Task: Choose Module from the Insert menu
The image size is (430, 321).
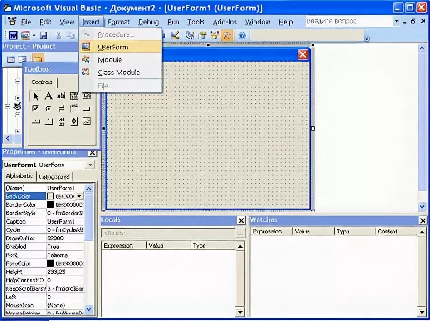Action: coord(120,59)
